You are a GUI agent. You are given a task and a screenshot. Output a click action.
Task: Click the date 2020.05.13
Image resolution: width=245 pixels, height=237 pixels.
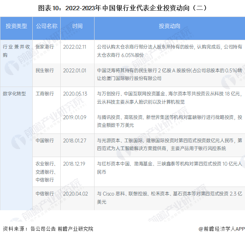pos(75,94)
